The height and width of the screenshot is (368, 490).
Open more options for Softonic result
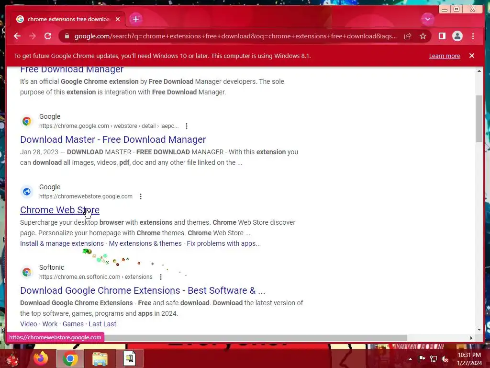click(x=161, y=277)
